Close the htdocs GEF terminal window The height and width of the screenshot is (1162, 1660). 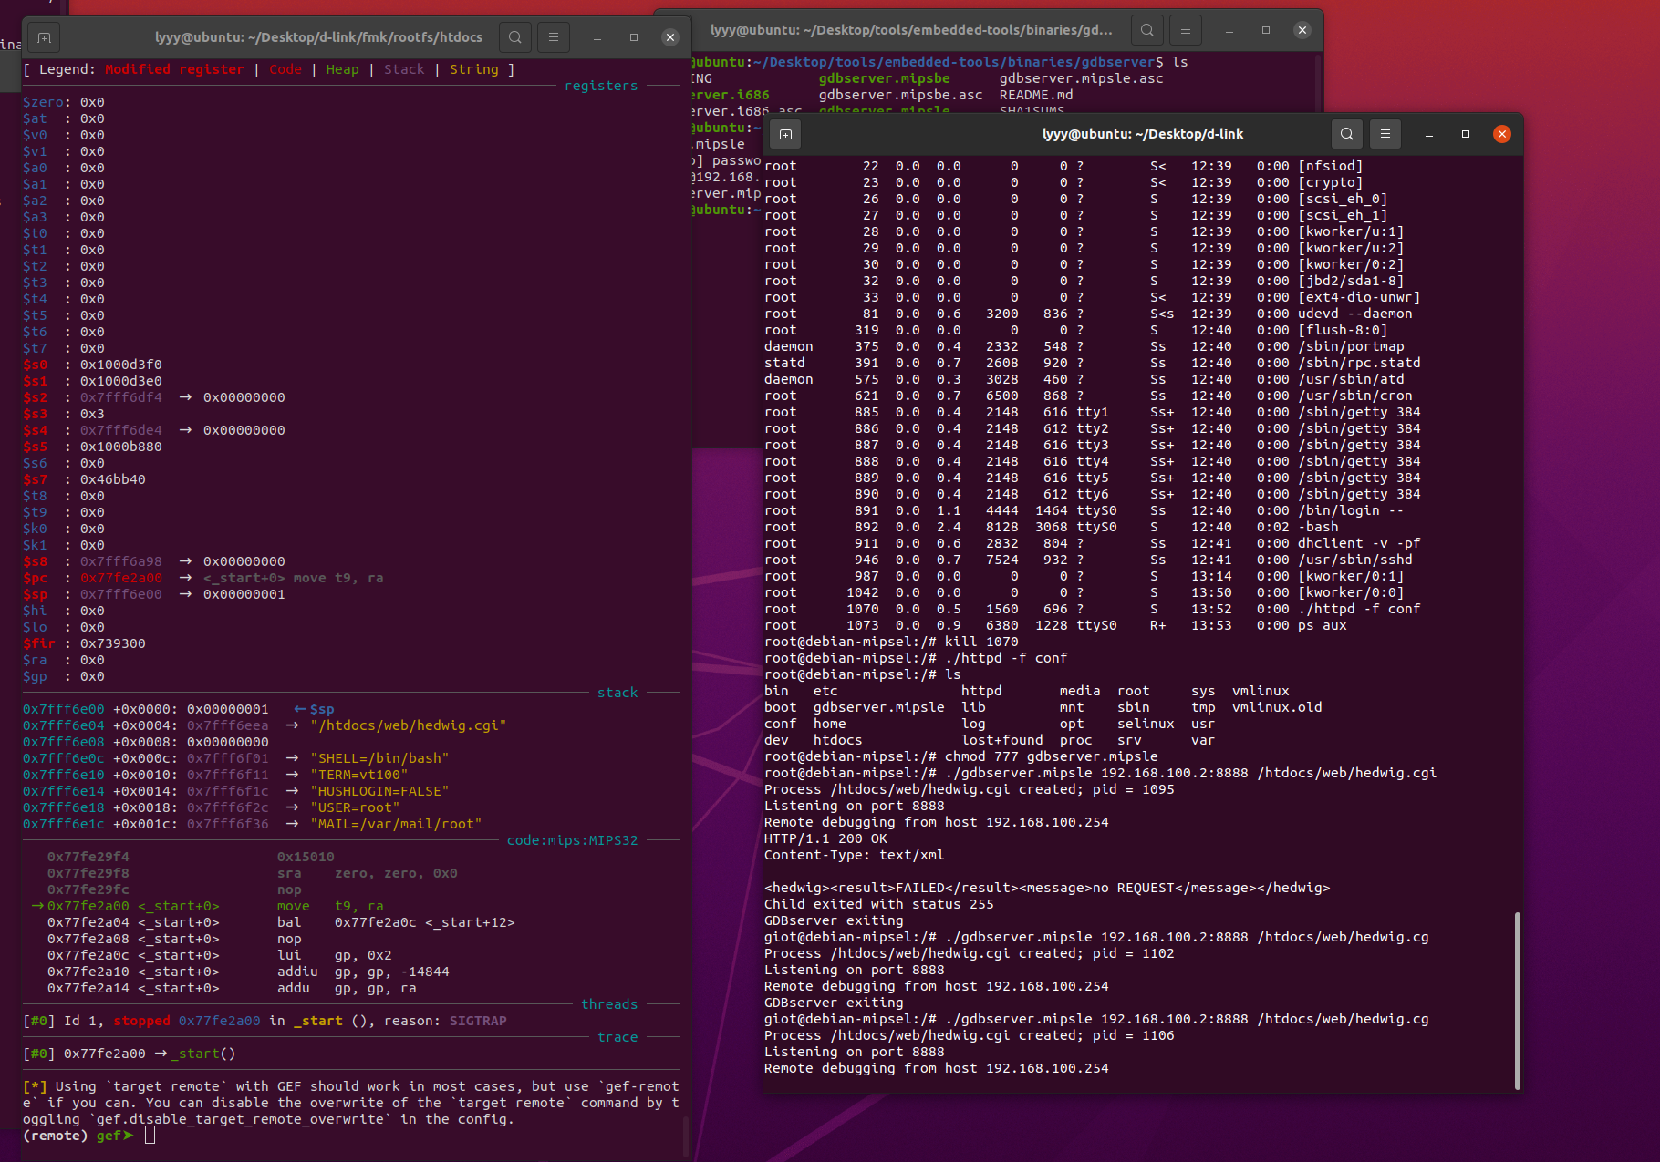click(x=670, y=37)
